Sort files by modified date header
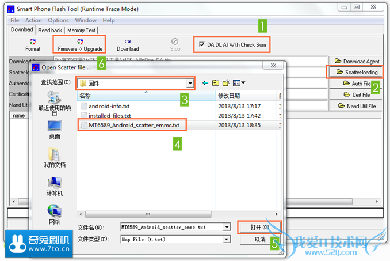390x261 pixels. [246, 96]
